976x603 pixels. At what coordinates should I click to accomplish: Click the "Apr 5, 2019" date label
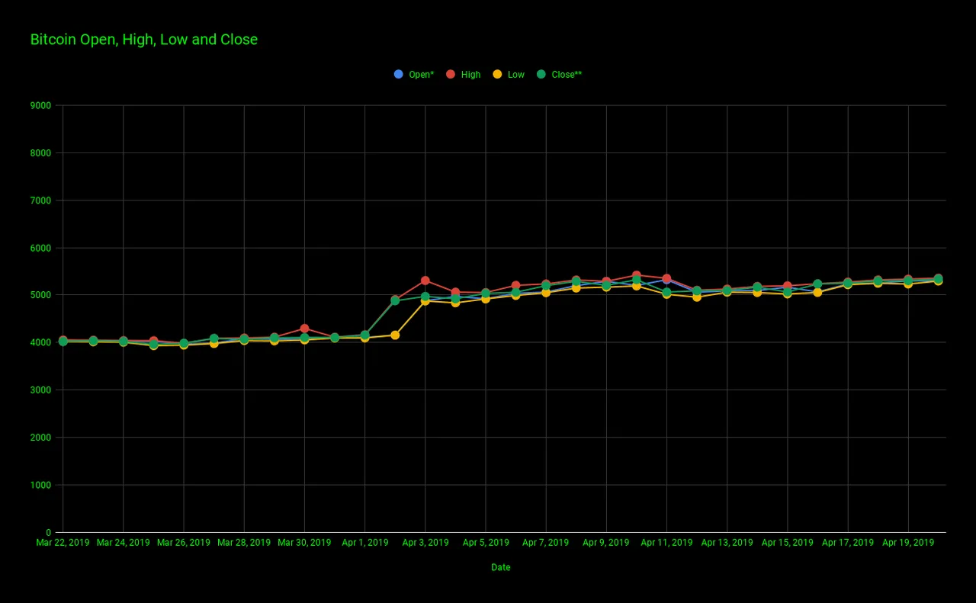point(486,543)
